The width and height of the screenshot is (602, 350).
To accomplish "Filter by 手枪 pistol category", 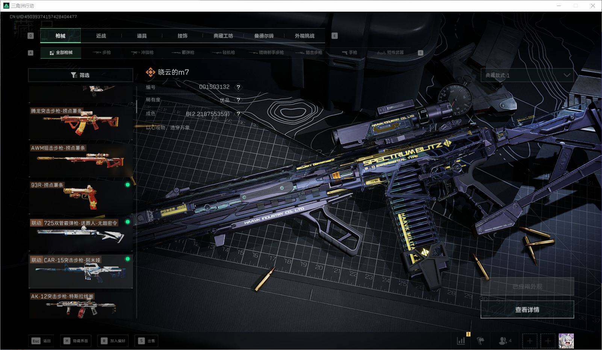I will tap(350, 53).
